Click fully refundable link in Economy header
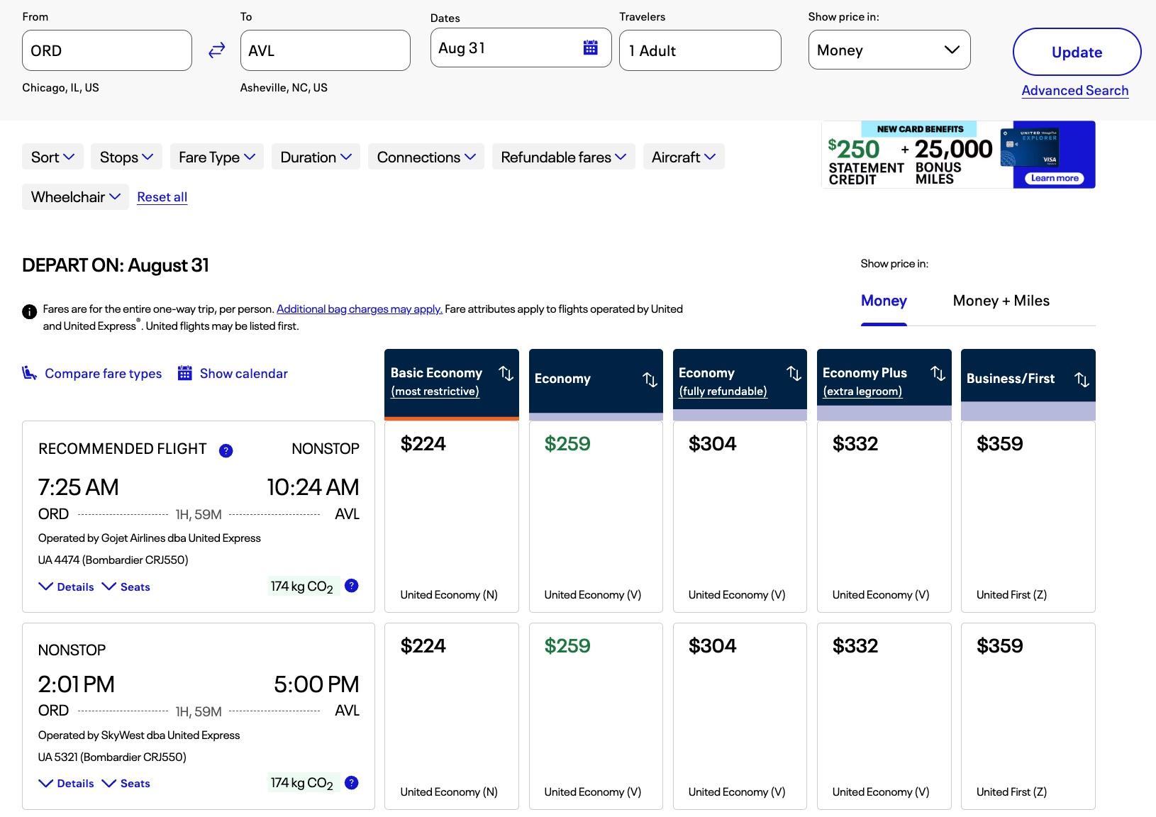Viewport: 1156px width, 817px height. point(723,391)
